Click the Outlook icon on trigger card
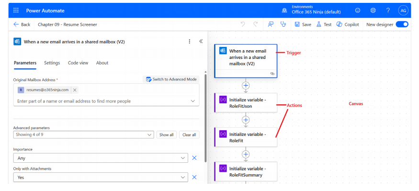 223,51
